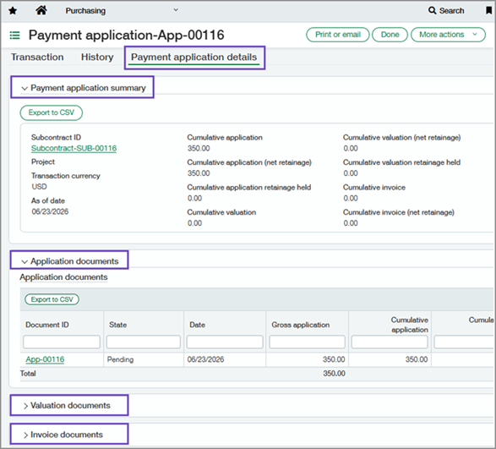Image resolution: width=496 pixels, height=449 pixels.
Task: Click the Cumulative valuation retainage held label
Action: pyautogui.click(x=401, y=162)
